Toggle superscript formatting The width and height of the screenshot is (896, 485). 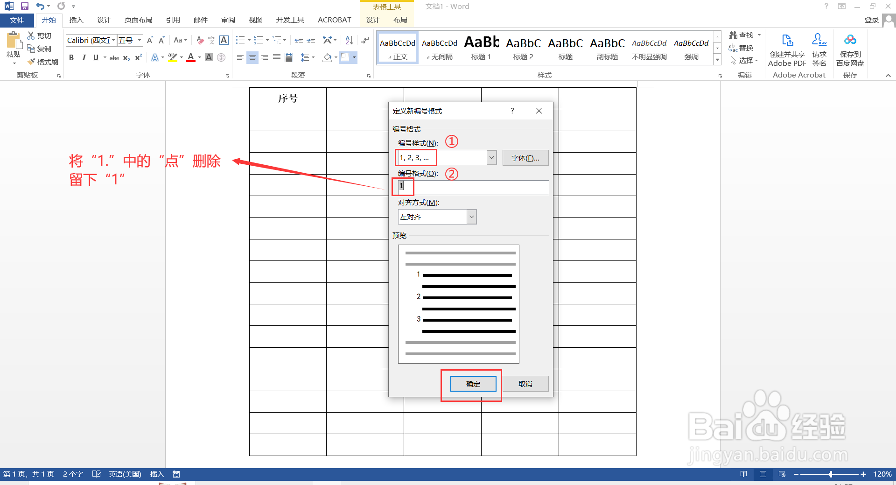137,57
